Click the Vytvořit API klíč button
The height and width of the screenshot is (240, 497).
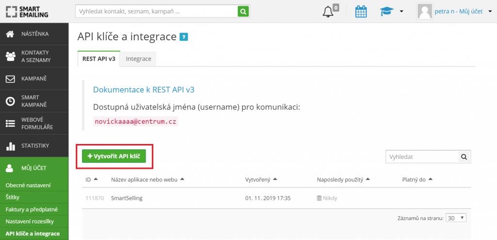114,156
